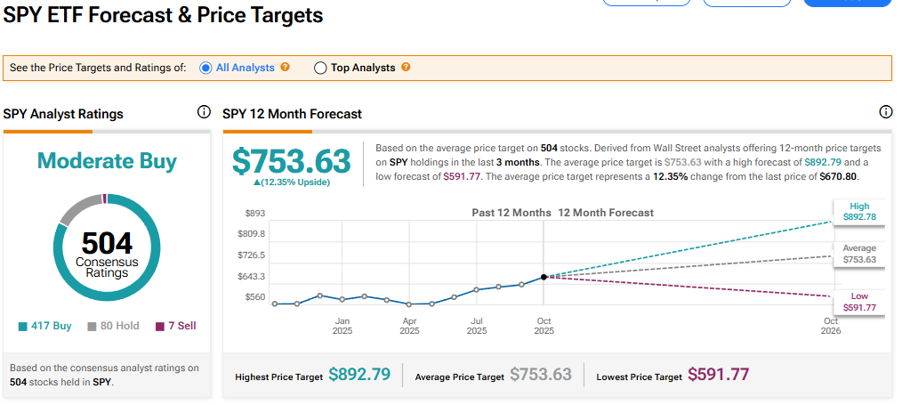
Task: Click the 12.35% Upside indicator
Action: [292, 182]
